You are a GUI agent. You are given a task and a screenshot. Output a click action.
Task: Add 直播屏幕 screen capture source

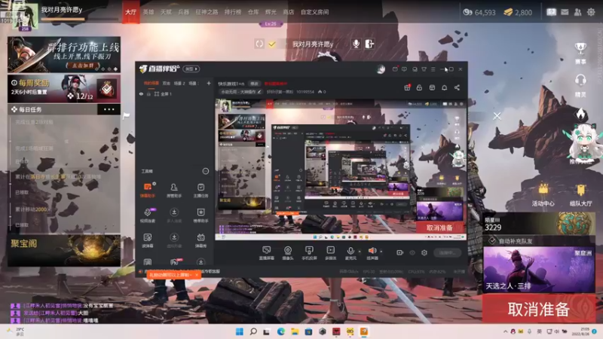coord(266,253)
